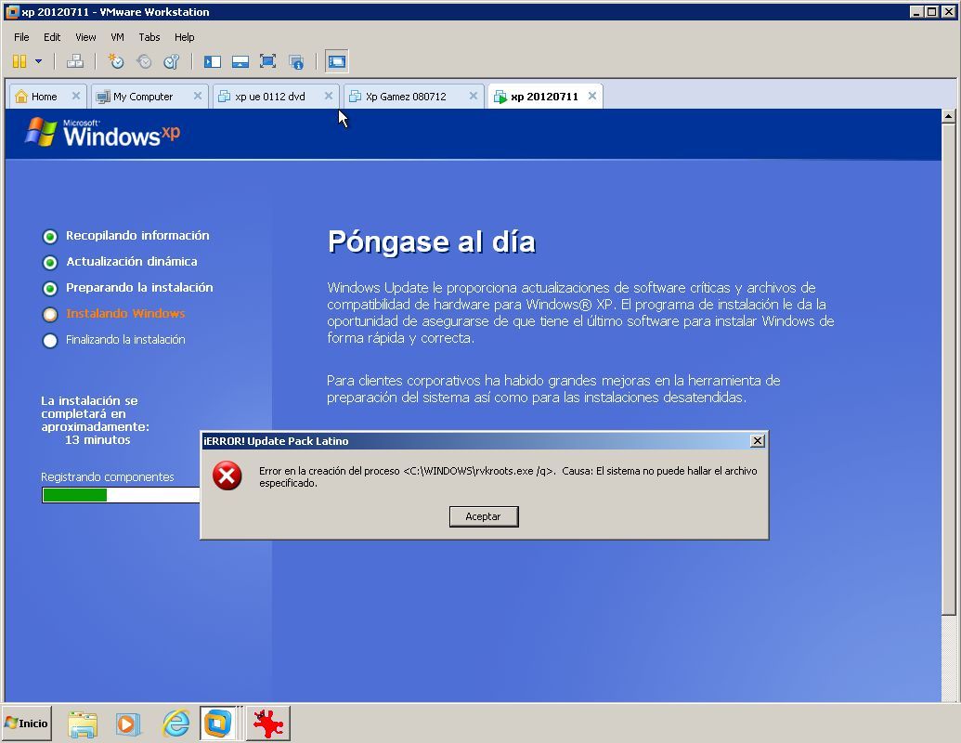Switch to the Home tab

coord(45,97)
